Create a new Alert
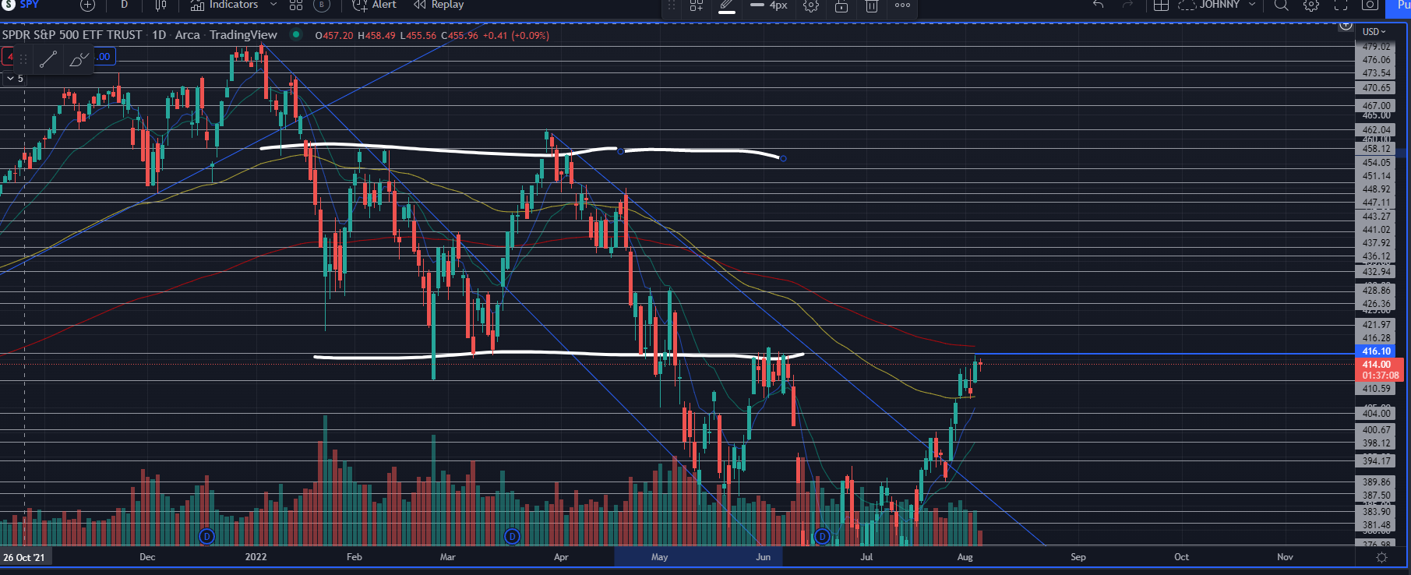 [375, 5]
